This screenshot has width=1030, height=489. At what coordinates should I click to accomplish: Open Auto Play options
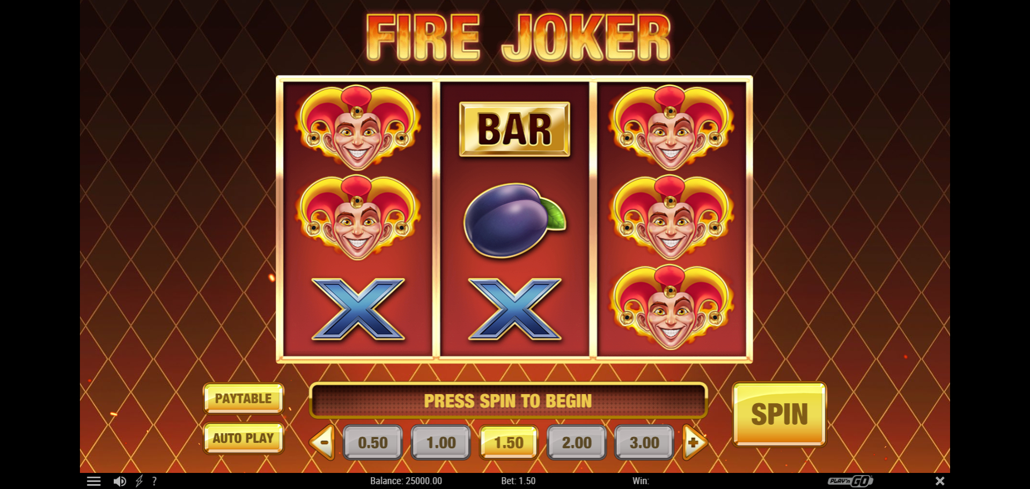244,438
